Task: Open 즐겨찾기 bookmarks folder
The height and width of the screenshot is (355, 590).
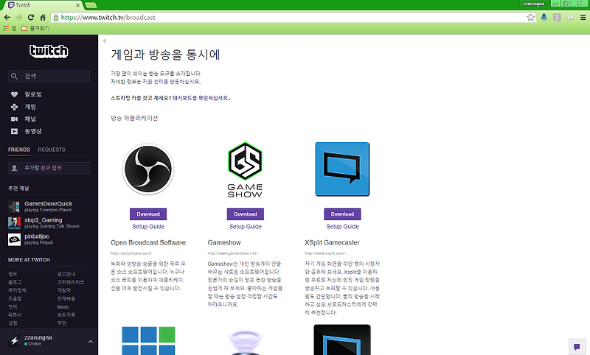Action: coord(35,28)
